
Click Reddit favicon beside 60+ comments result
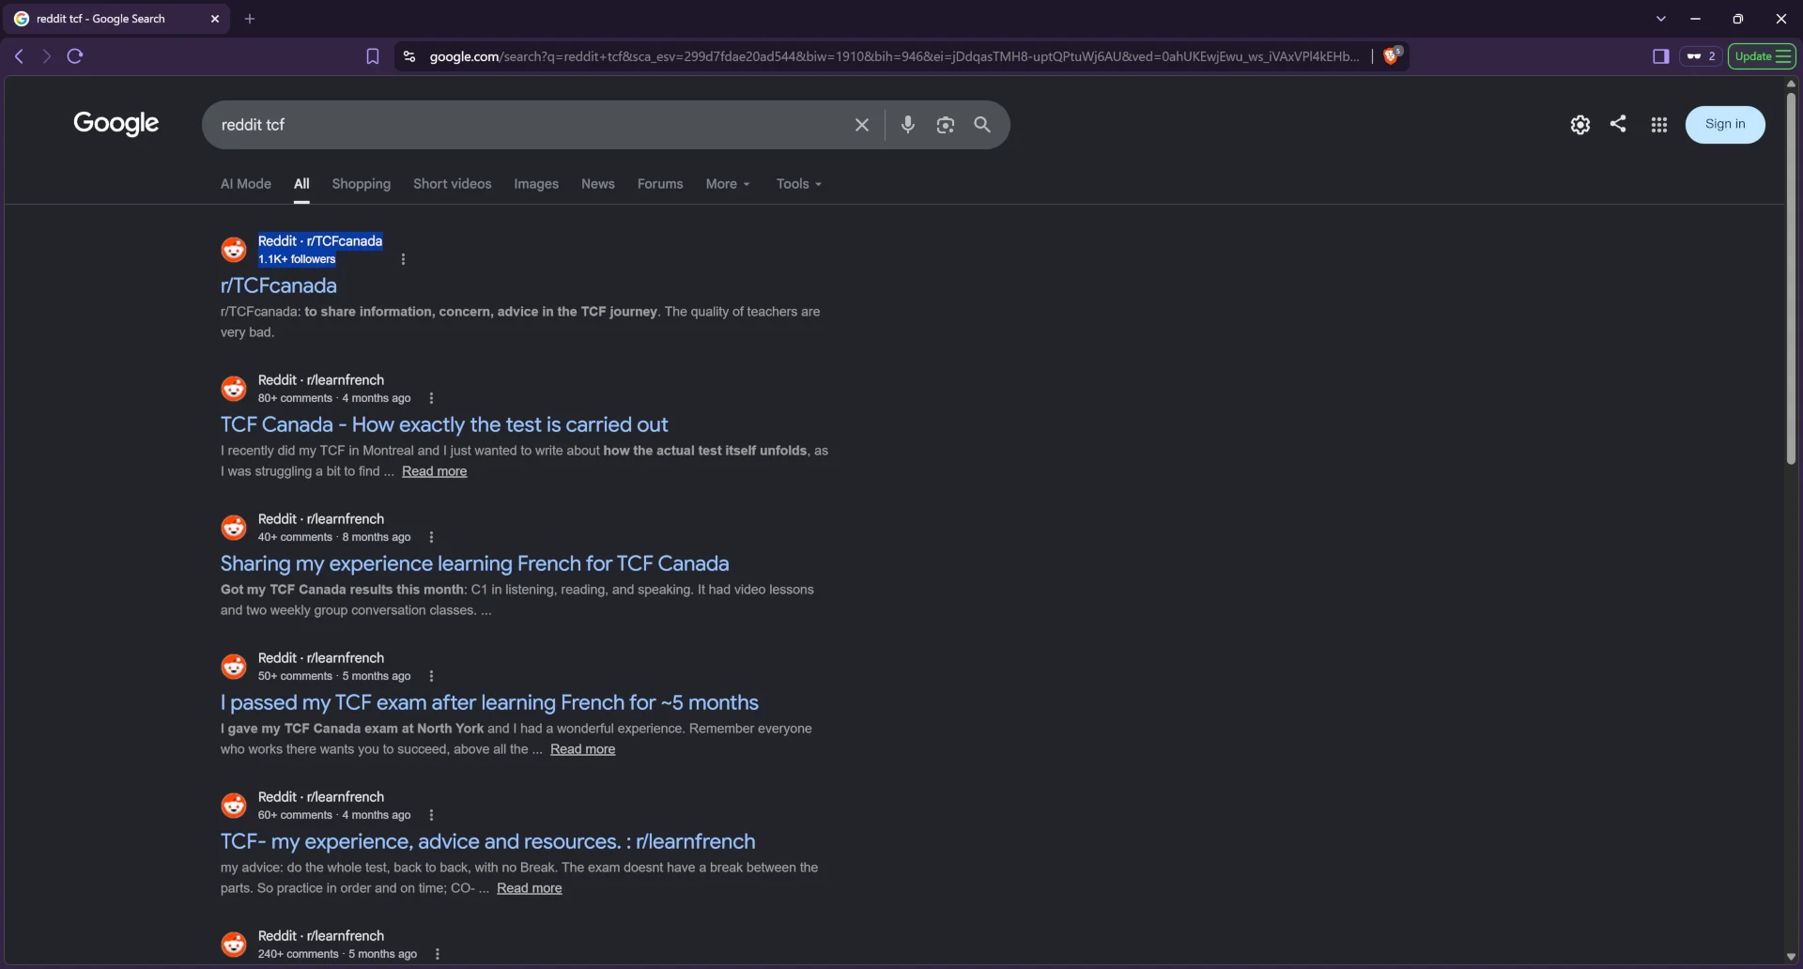pyautogui.click(x=234, y=806)
